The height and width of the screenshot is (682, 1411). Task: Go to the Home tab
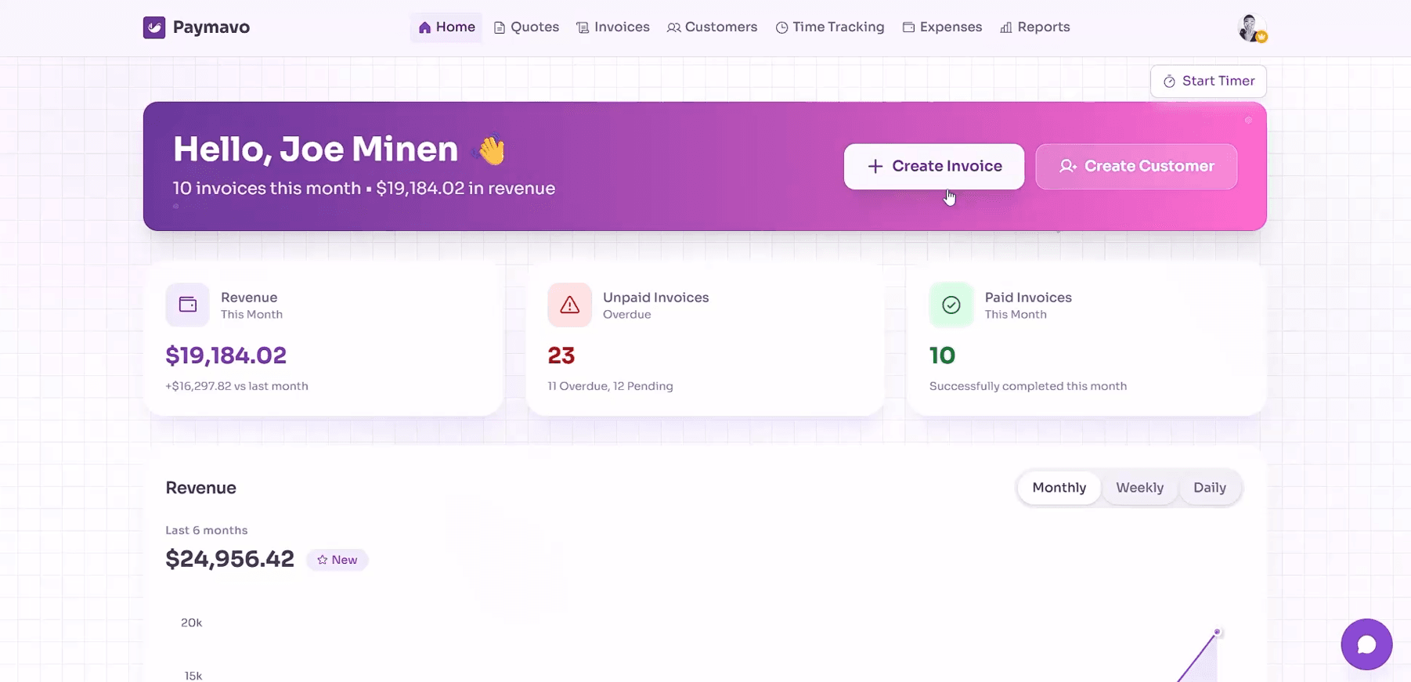(446, 27)
